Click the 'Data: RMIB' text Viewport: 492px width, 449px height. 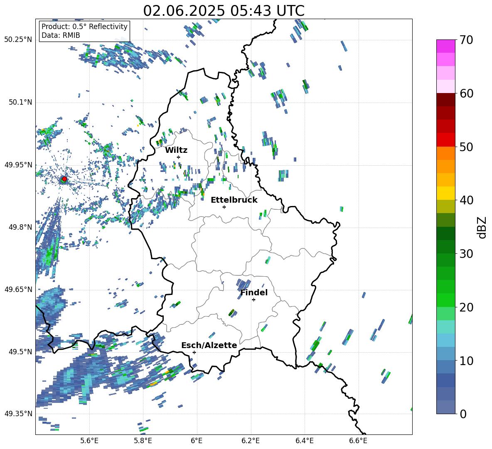(61, 35)
